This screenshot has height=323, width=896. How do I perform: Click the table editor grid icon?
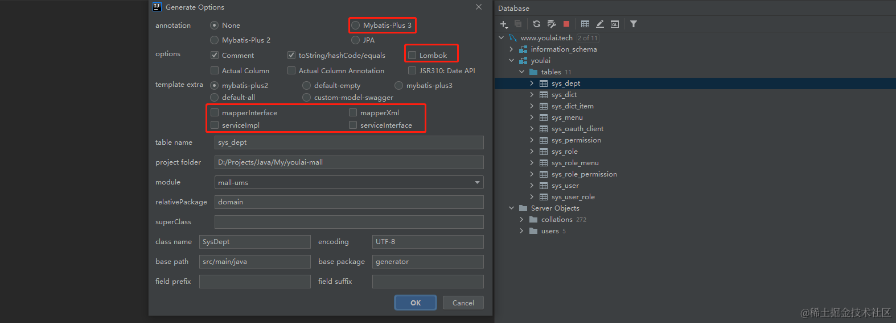coord(585,24)
